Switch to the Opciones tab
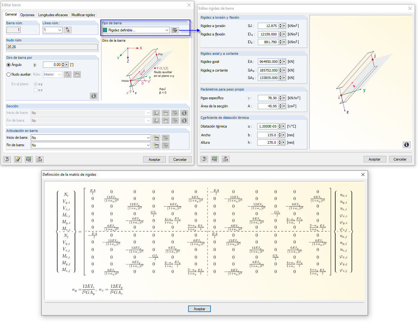The width and height of the screenshot is (418, 322). (27, 15)
